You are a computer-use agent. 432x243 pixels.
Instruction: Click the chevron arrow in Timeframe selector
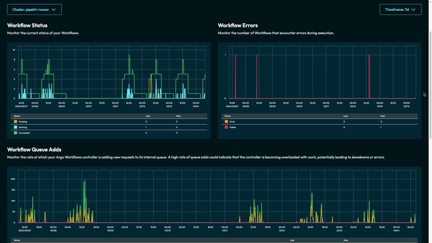(x=413, y=9)
